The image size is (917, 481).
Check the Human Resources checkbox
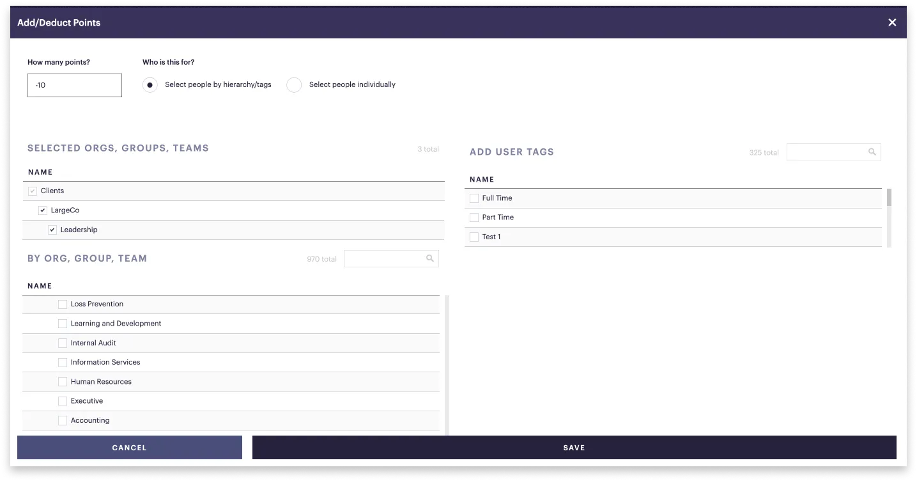click(63, 382)
